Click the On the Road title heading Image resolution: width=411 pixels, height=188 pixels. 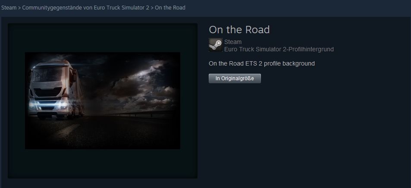pos(239,30)
